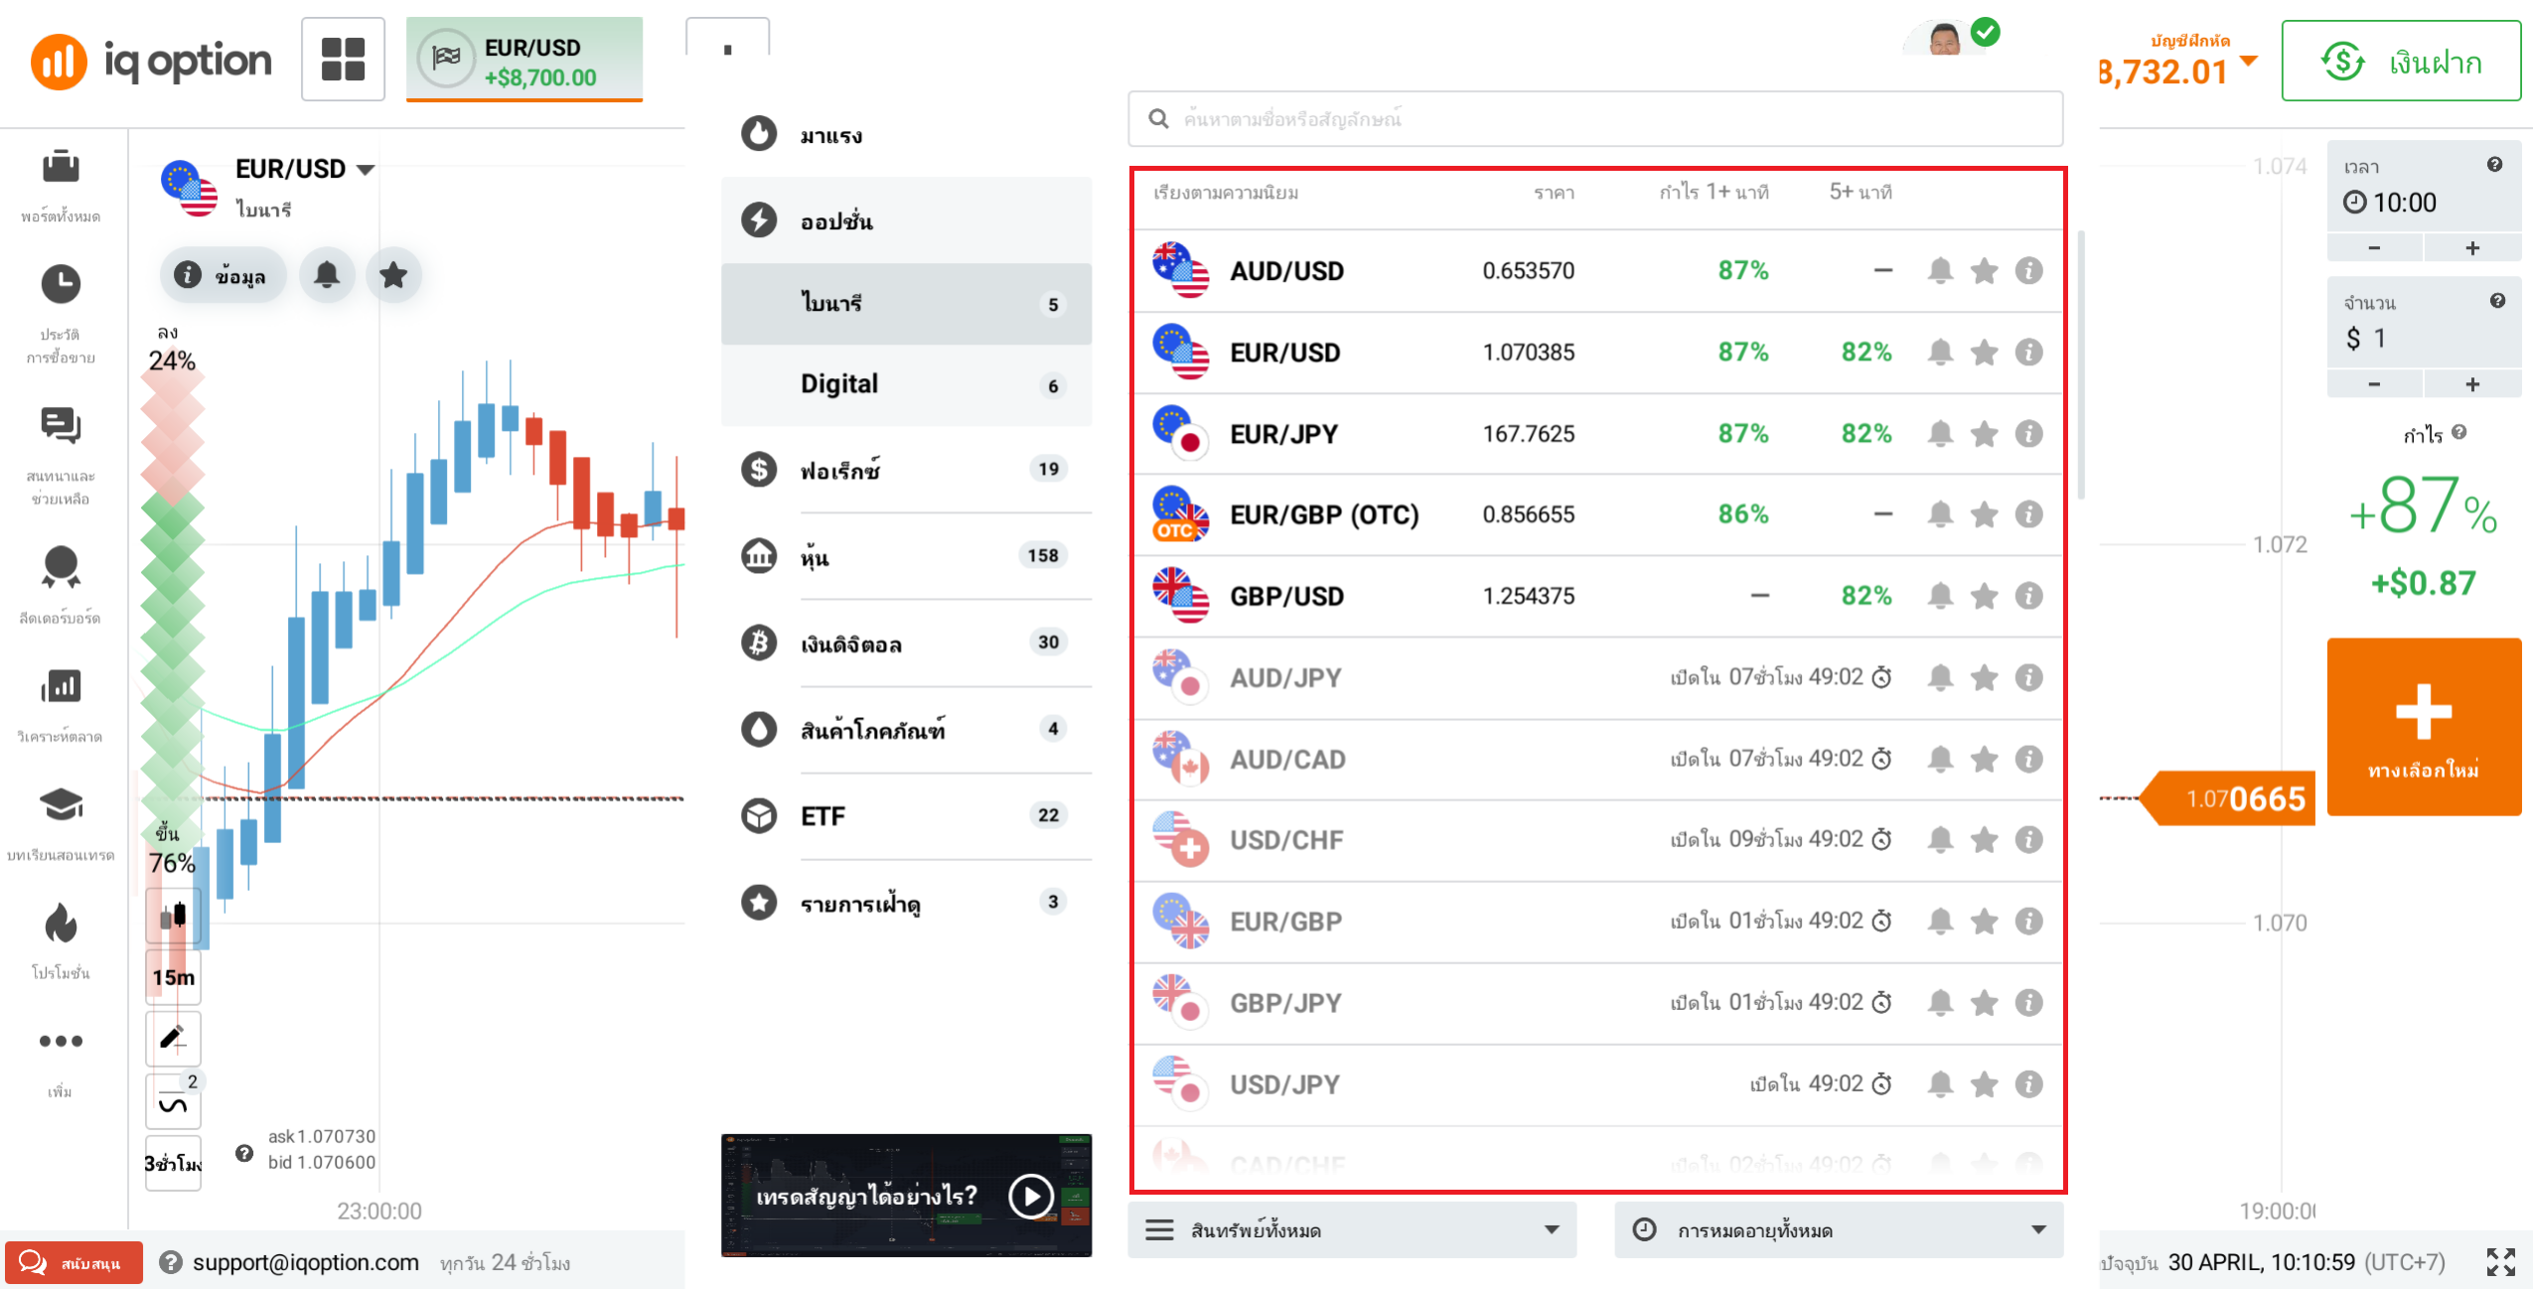
Task: Open the 15m candle interval selector
Action: click(x=174, y=977)
